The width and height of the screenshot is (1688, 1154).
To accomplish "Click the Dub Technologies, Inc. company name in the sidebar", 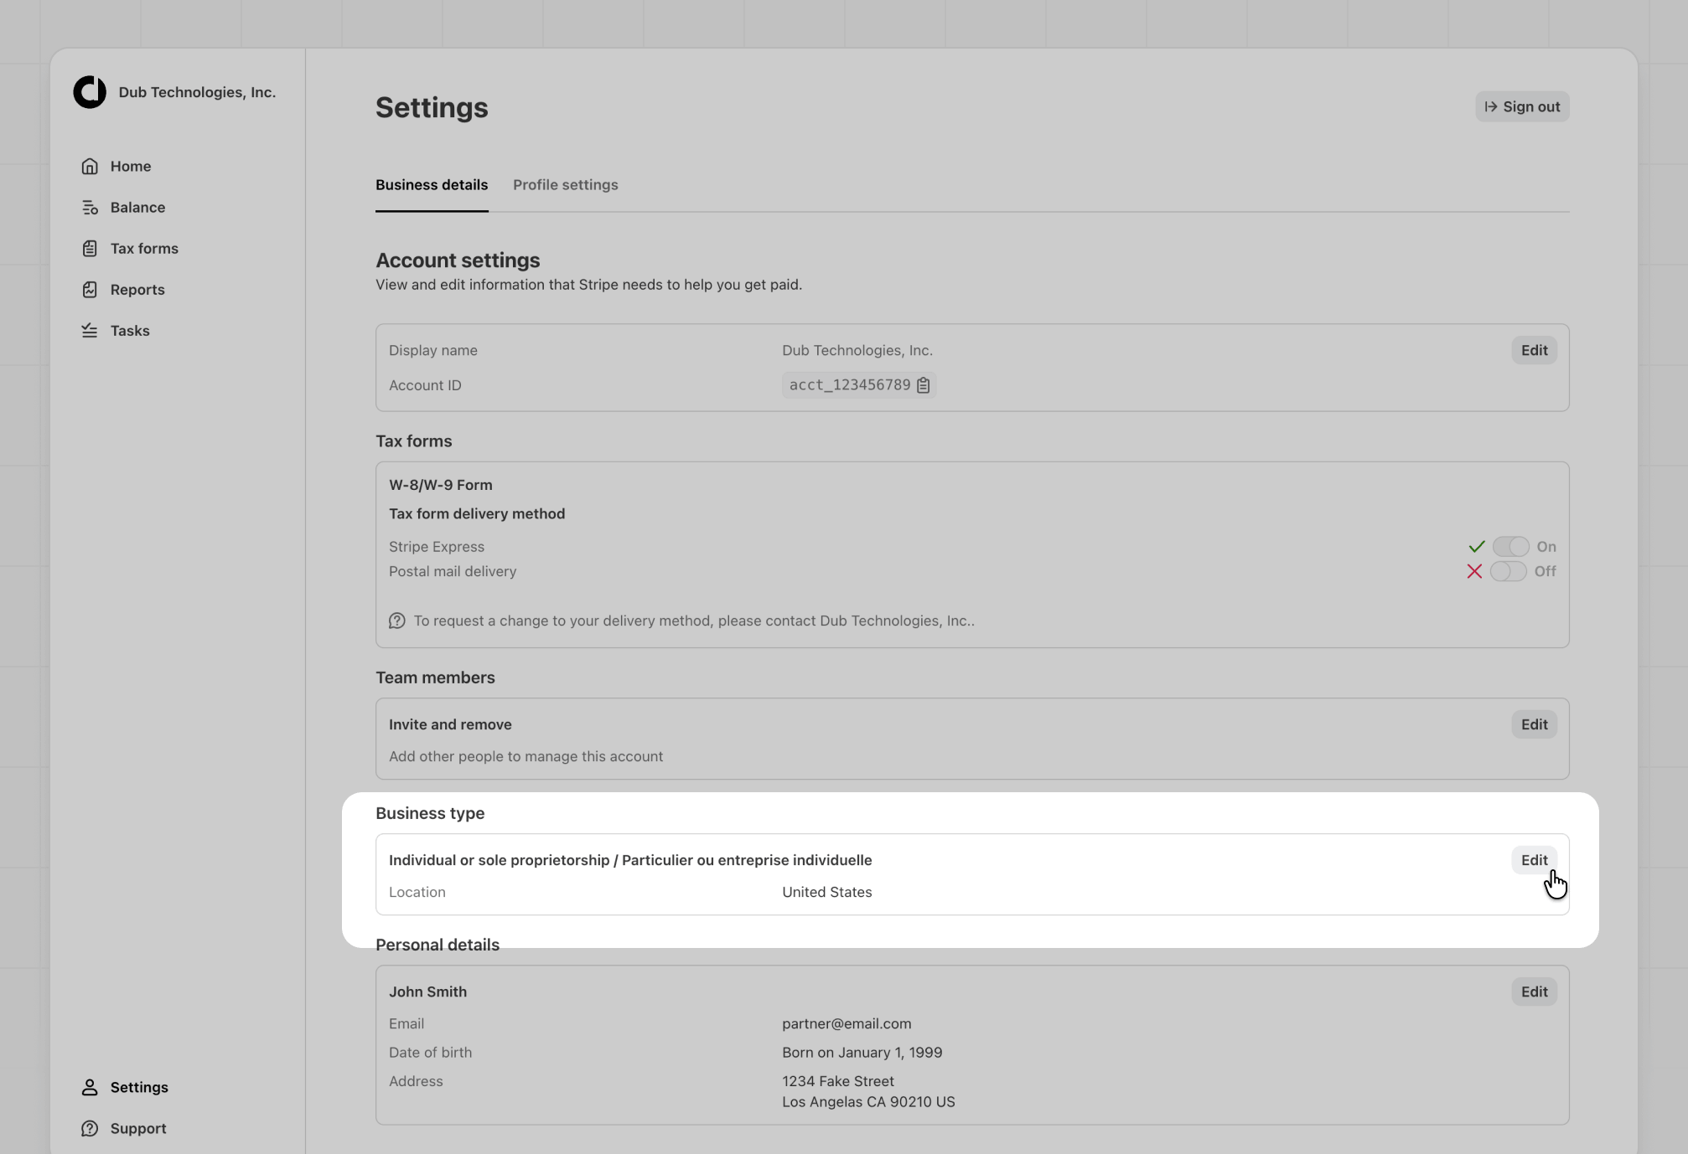I will pos(197,92).
